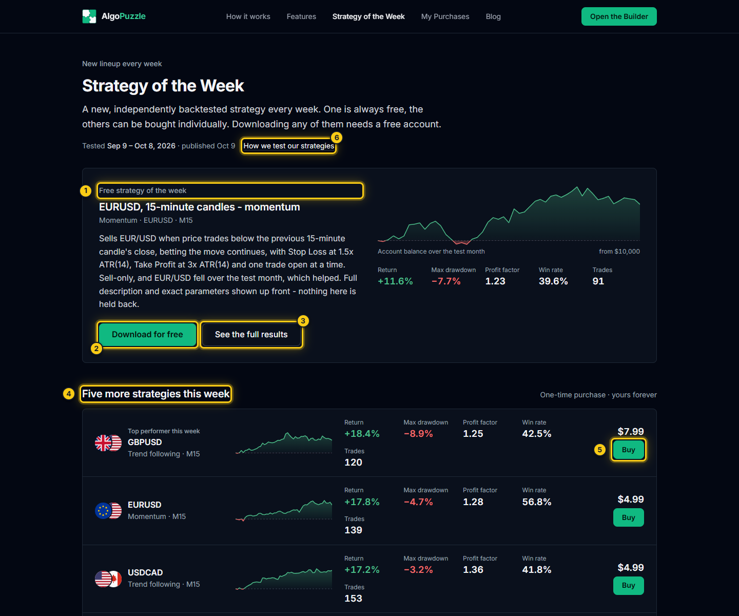Click 'One-time purchase · yours forever' text
Screen dimensions: 739x616
point(598,395)
